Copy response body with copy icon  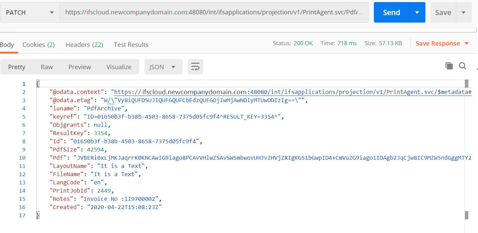tap(449, 66)
